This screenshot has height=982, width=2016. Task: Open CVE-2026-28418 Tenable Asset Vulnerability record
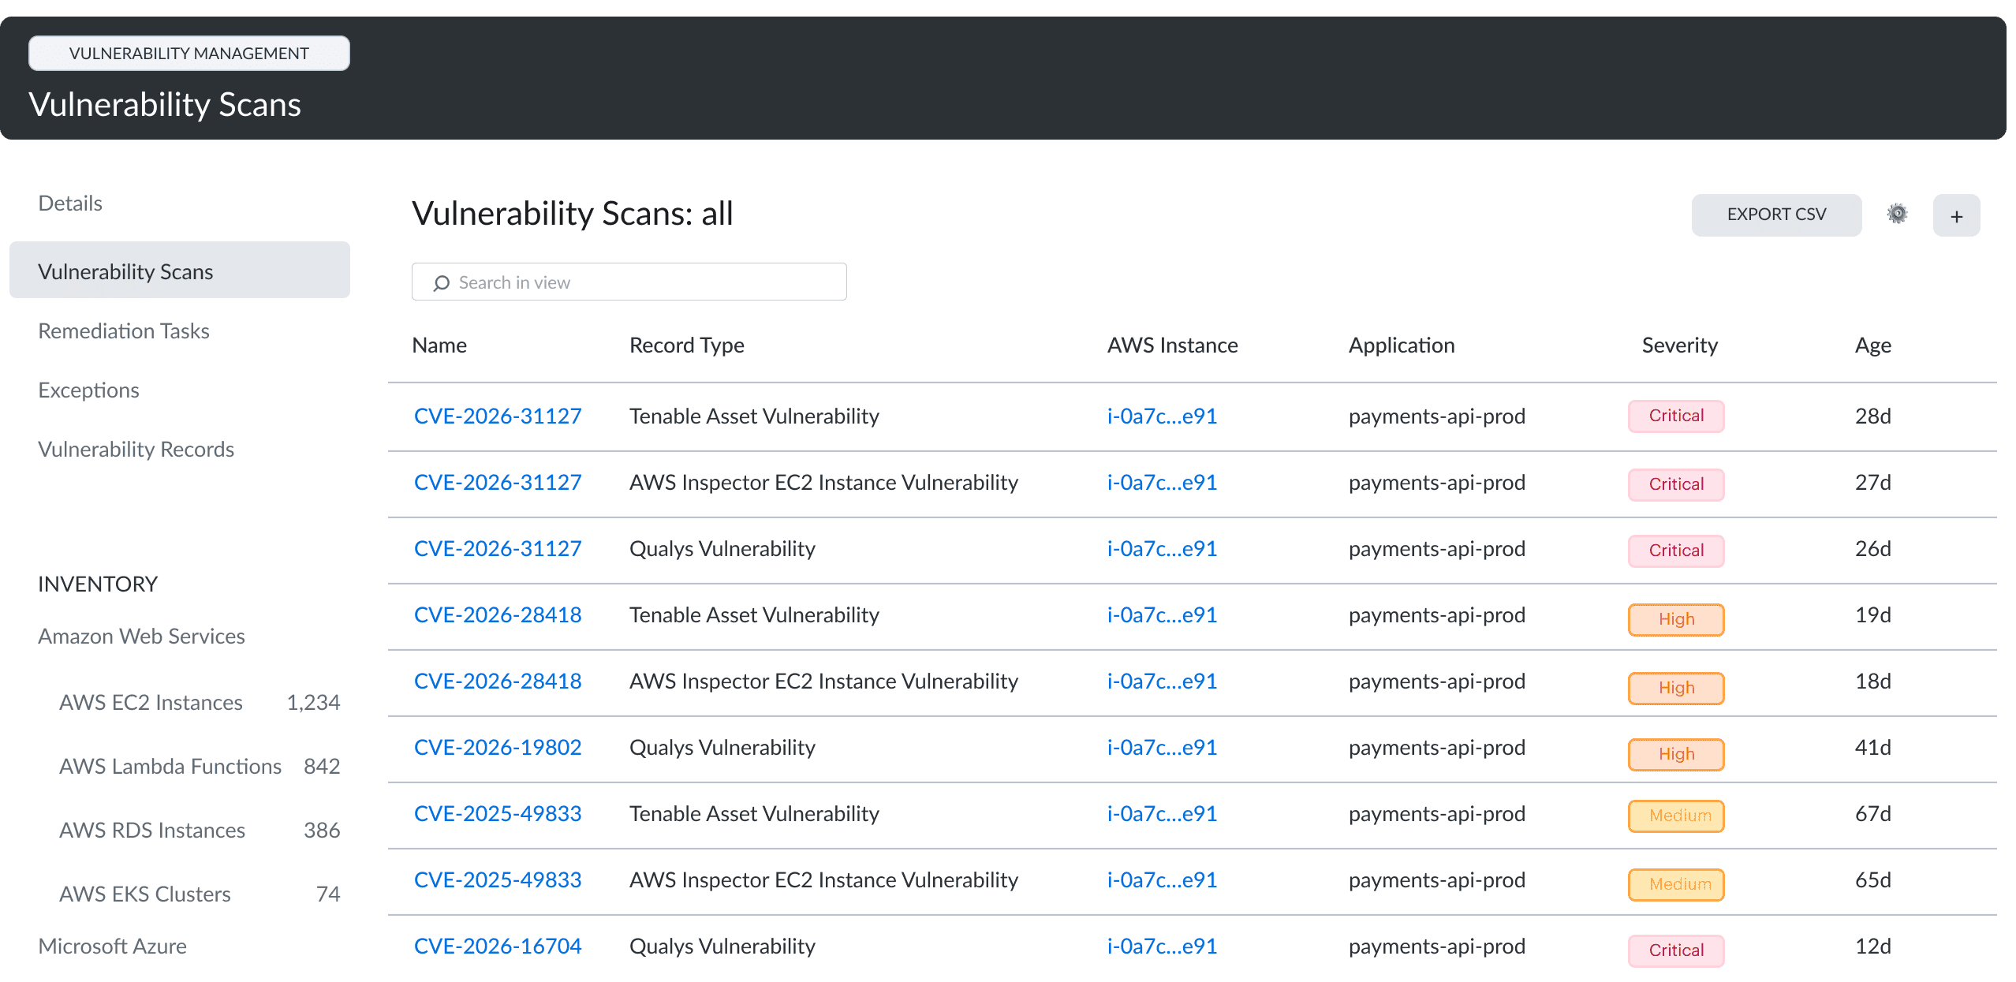coord(498,614)
